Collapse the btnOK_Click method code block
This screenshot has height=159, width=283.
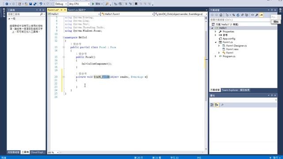click(x=64, y=77)
